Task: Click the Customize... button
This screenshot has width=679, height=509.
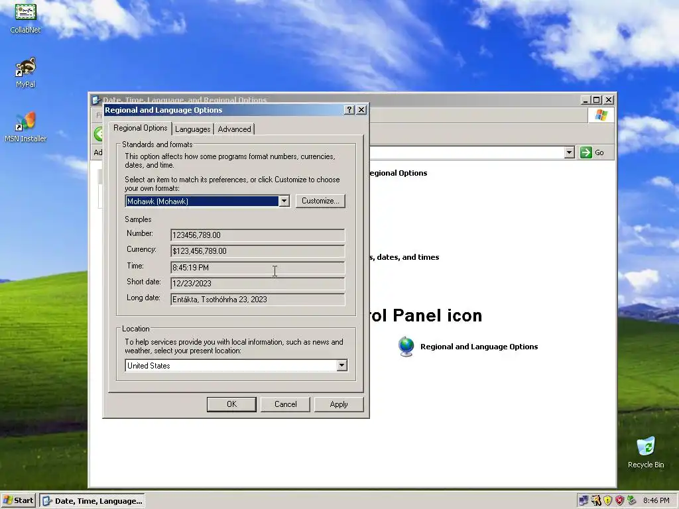Action: pyautogui.click(x=320, y=201)
